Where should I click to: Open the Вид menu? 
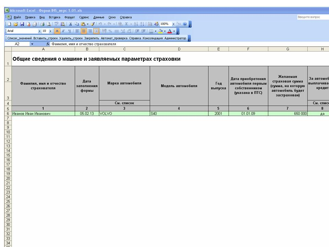pyautogui.click(x=42, y=17)
